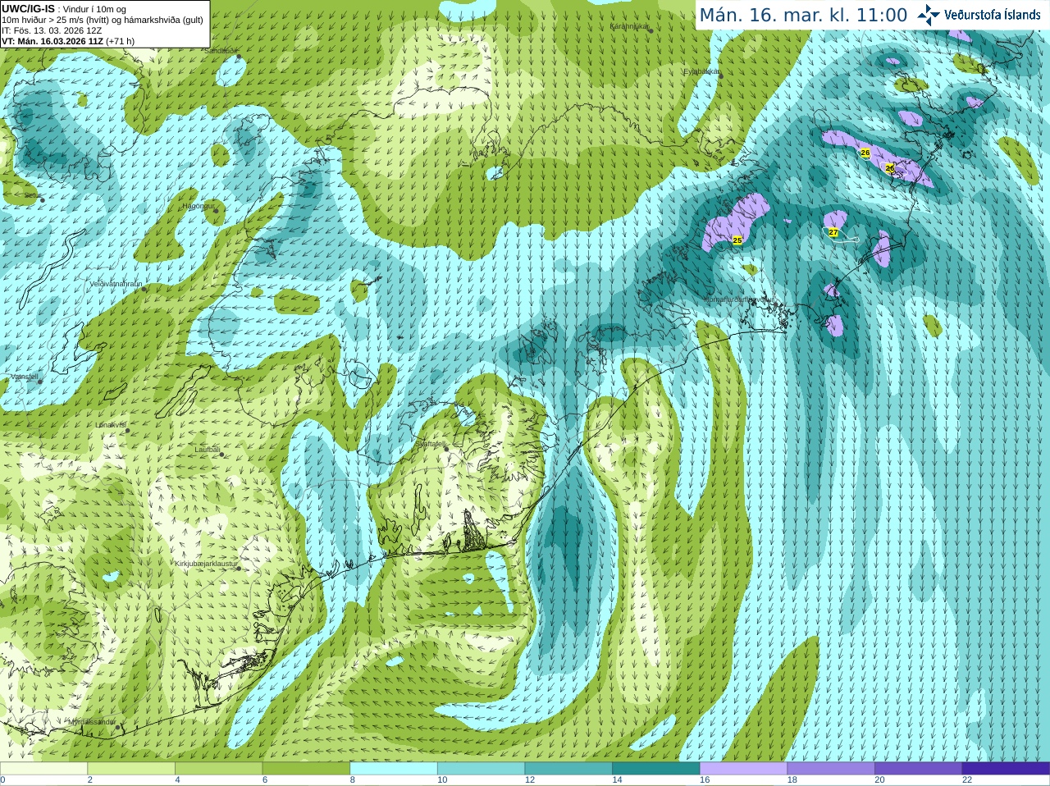The width and height of the screenshot is (1050, 786).
Task: Click the legend value 10
Action: pyautogui.click(x=442, y=780)
